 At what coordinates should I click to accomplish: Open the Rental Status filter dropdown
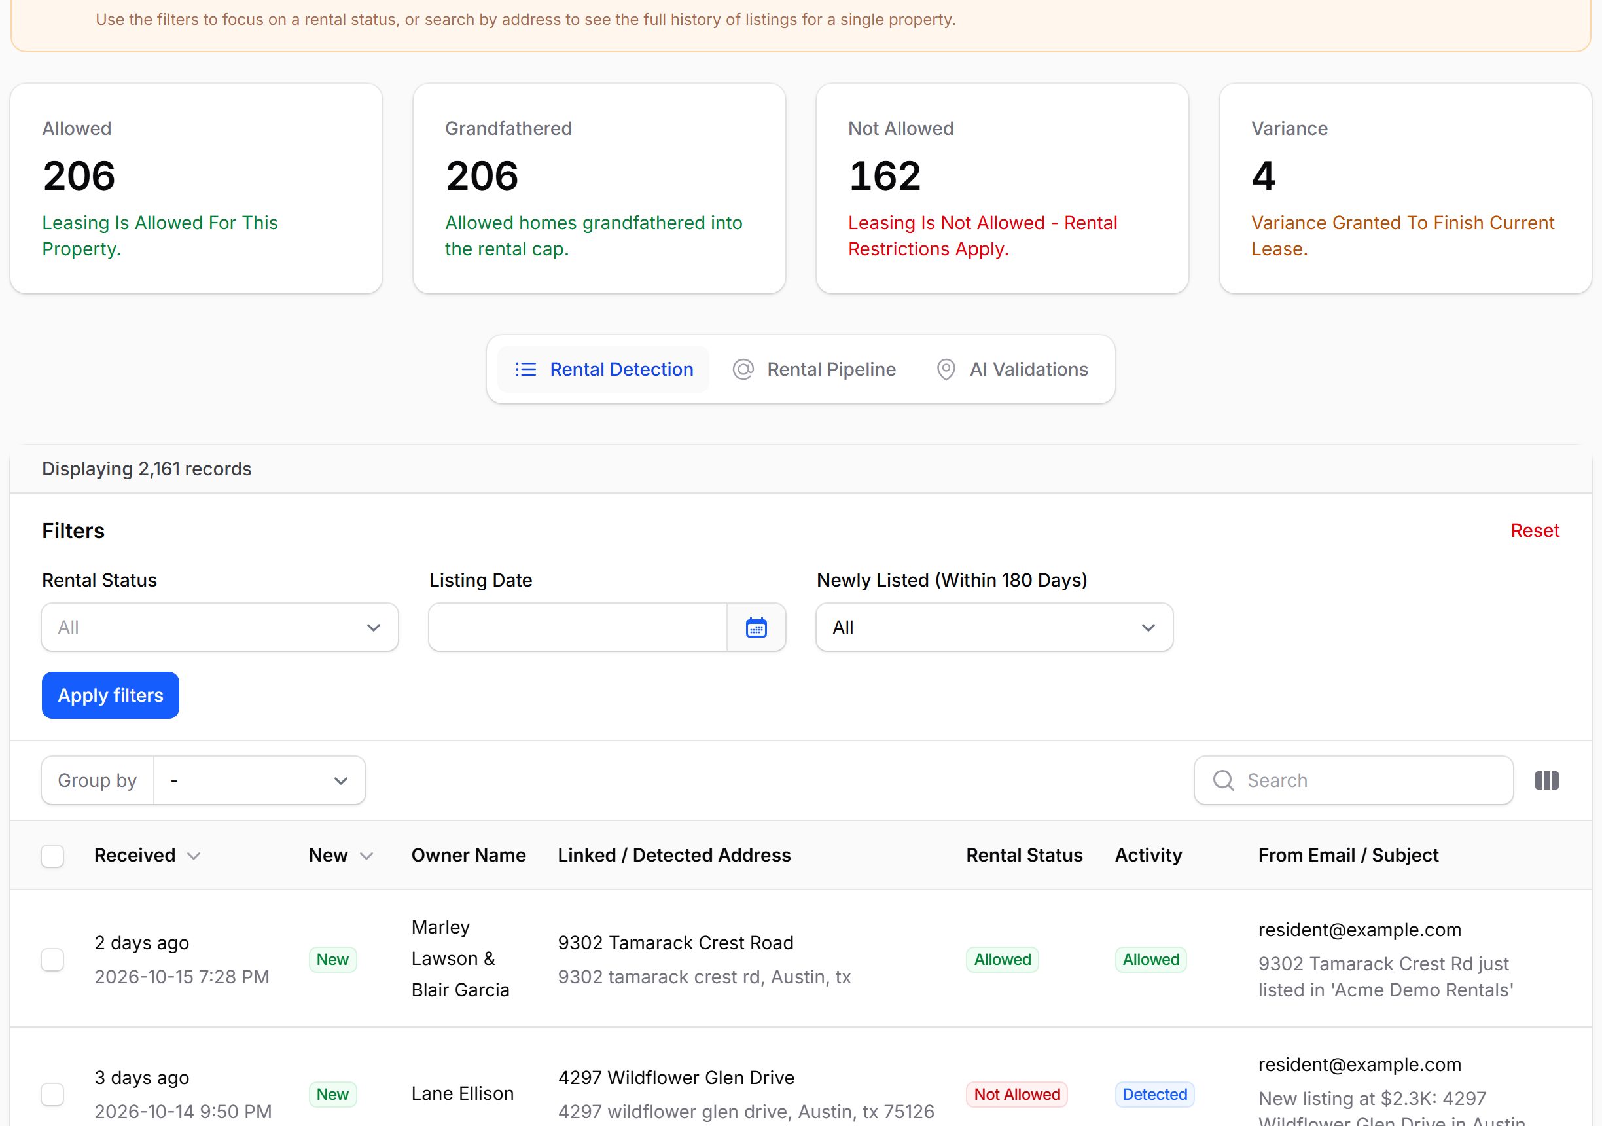tap(220, 627)
